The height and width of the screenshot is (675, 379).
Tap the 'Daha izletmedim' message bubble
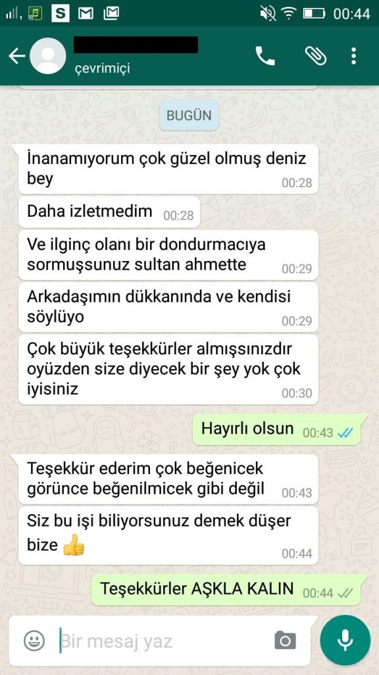pos(109,212)
